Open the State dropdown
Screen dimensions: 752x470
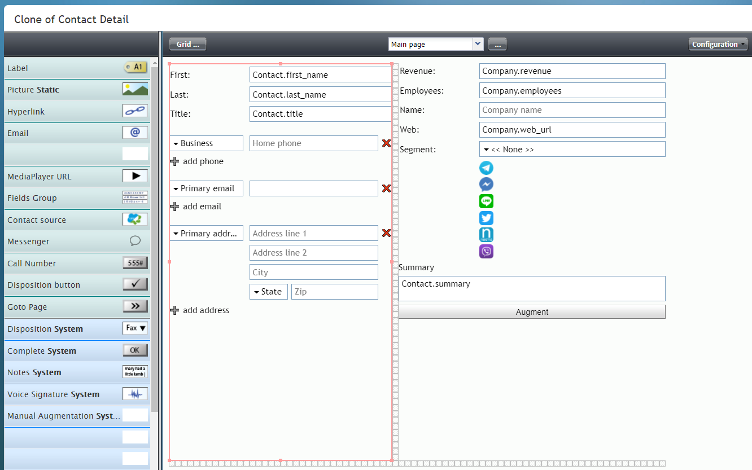click(268, 292)
